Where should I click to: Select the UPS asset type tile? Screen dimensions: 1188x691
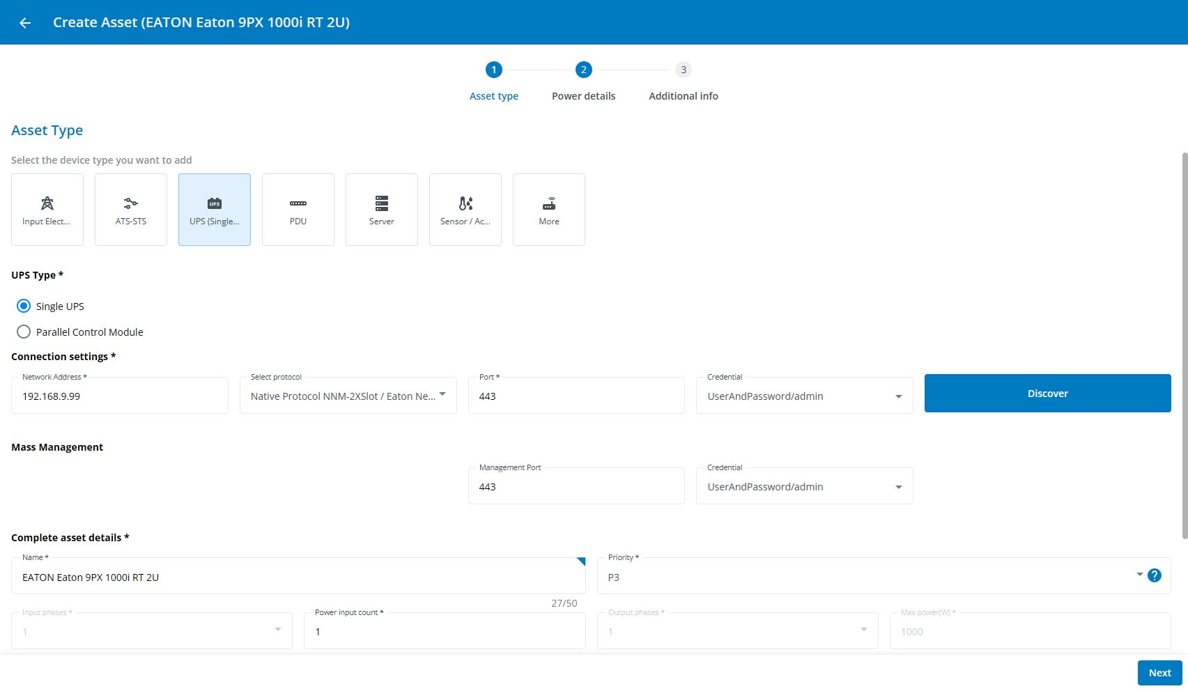pyautogui.click(x=215, y=210)
